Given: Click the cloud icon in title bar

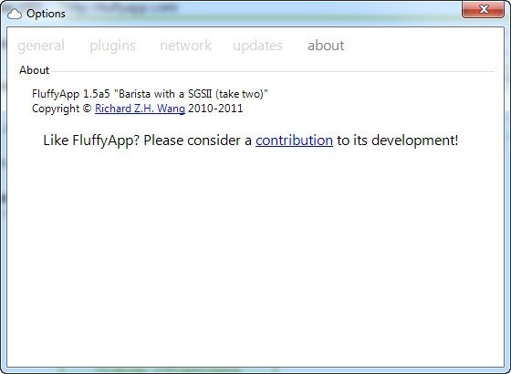Looking at the screenshot, I should pos(15,14).
